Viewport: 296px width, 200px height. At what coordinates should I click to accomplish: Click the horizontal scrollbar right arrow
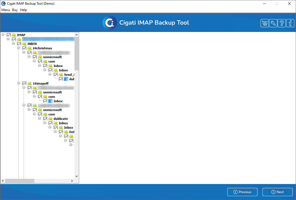coord(72,181)
